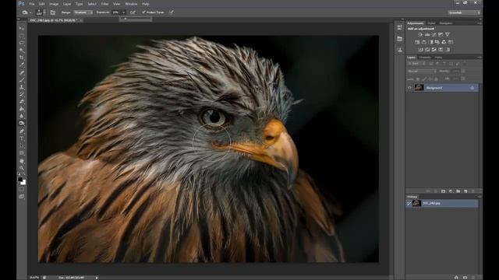Viewport: 499px width, 280px height.
Task: Click the new layer icon in Layers panel
Action: pyautogui.click(x=465, y=191)
